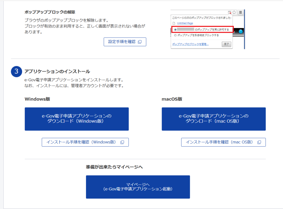
Task: Click the blocked popup icon in address bar
Action: (x=230, y=12)
